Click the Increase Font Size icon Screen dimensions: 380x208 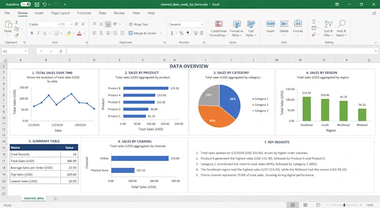[x=77, y=24]
